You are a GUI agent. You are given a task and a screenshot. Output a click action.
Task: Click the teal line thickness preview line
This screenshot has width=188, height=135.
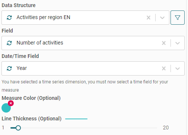76,119
